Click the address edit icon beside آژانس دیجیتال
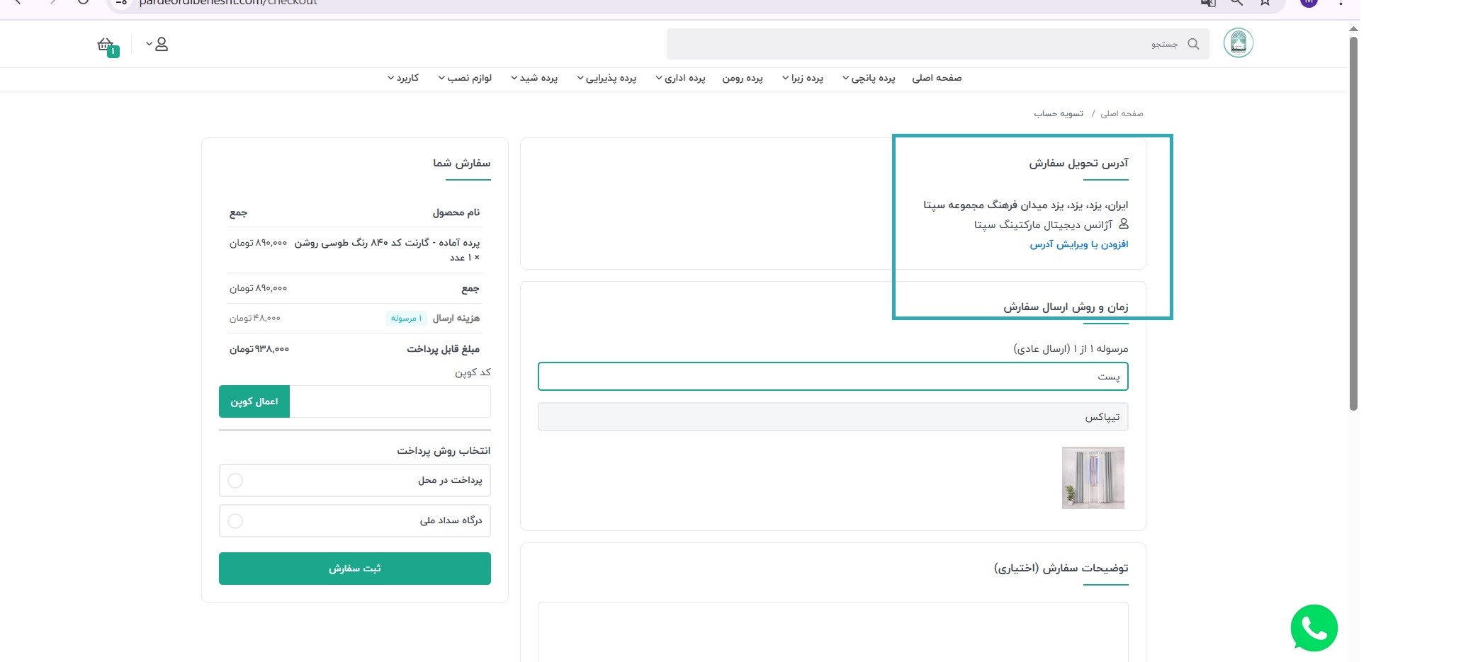 [1126, 224]
